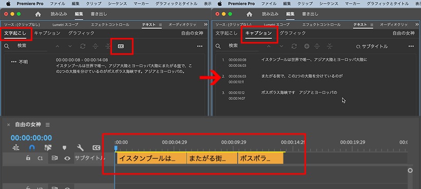This screenshot has width=421, height=189.
Task: Select caption 1 イスタンブールは世界で唯一 row
Action: pyautogui.click(x=314, y=62)
